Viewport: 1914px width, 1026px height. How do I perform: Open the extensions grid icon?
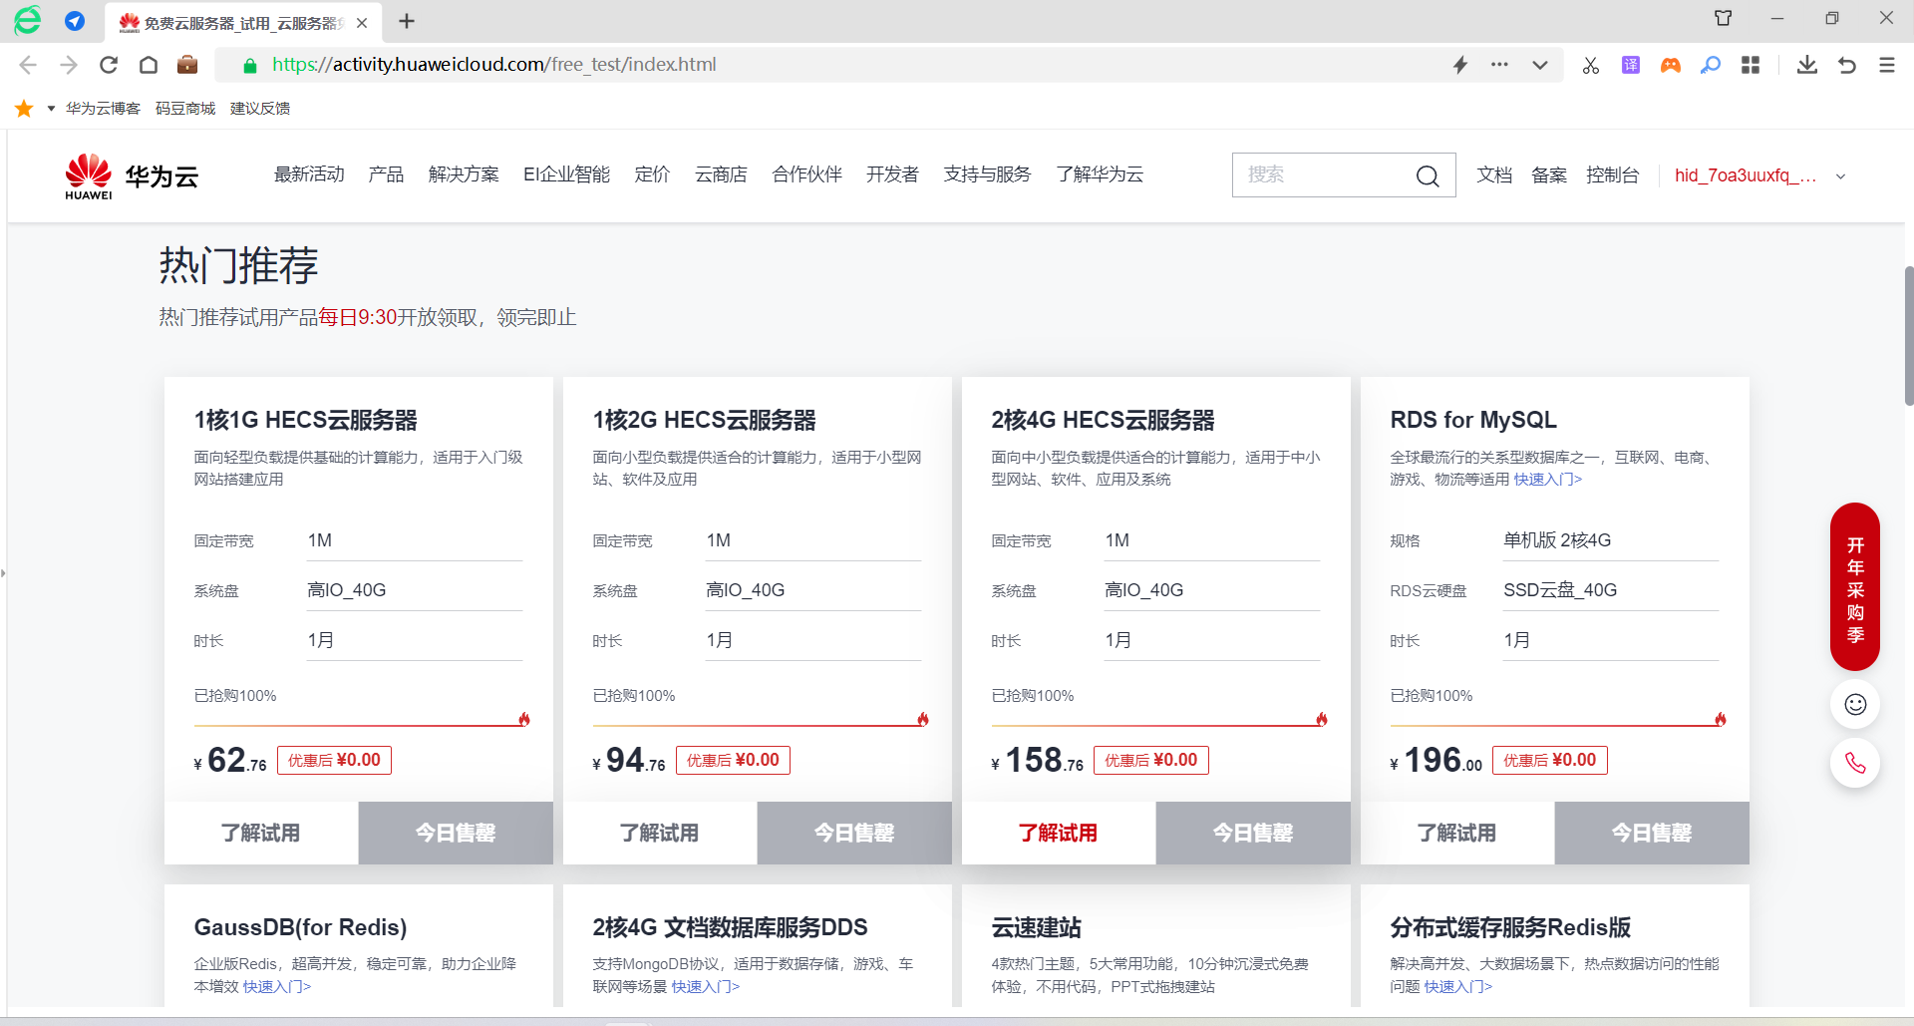tap(1751, 65)
